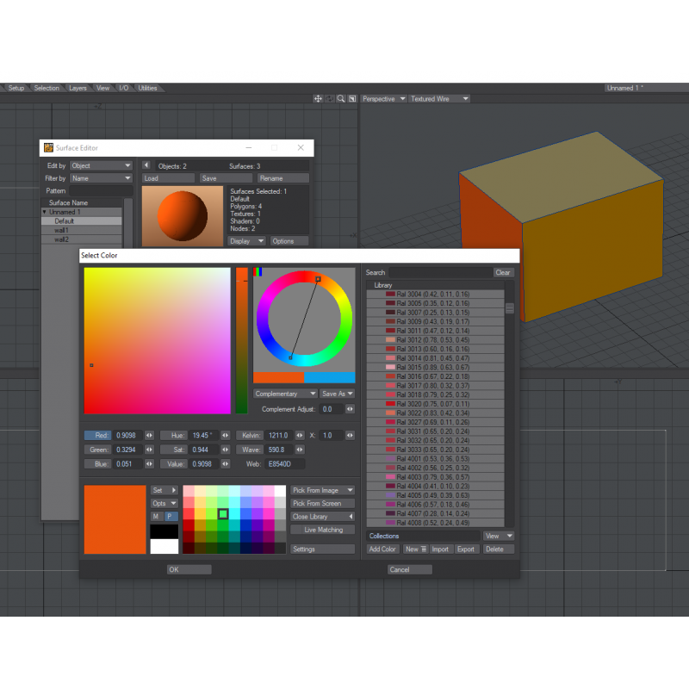689x689 pixels.
Task: Select the rotate viewport tool icon
Action: [329, 98]
